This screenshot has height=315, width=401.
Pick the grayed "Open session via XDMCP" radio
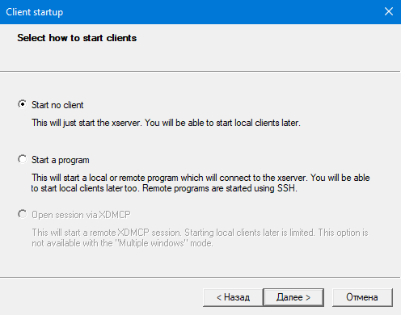point(23,214)
